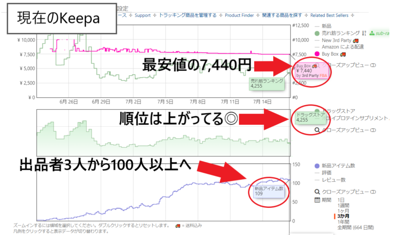This screenshot has height=235, width=401.
Task: Toggle ドラッグストア category legend entry
Action: coord(338,111)
